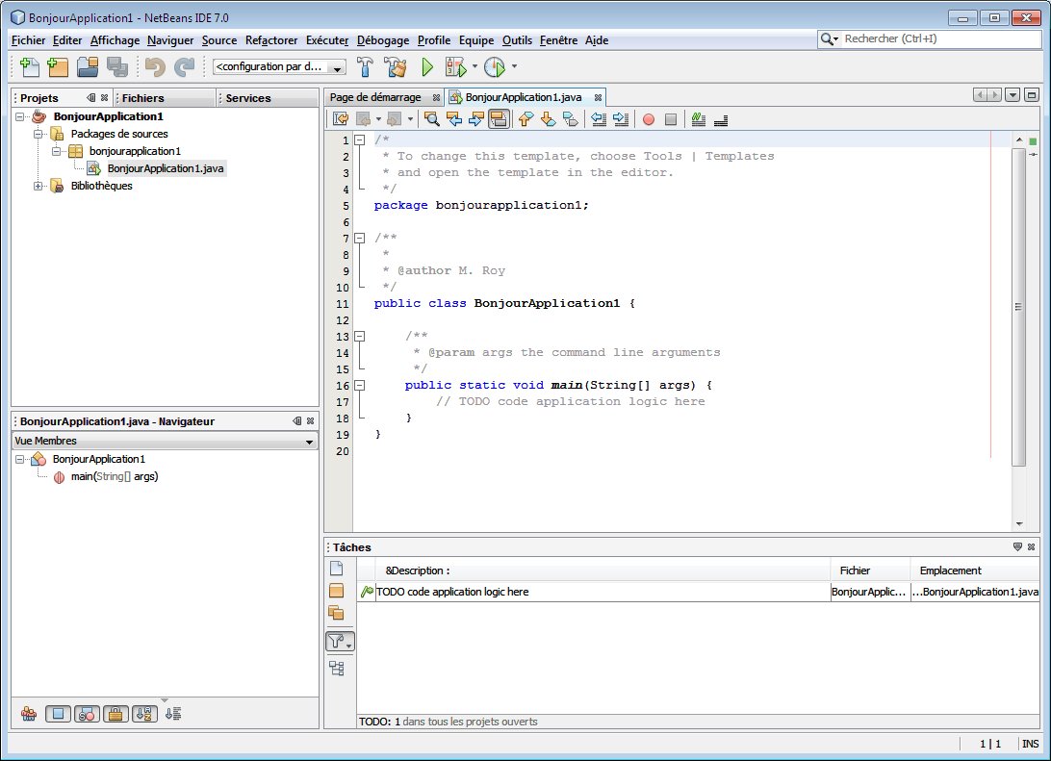Stop macro recording square icon
This screenshot has width=1051, height=761.
[x=670, y=119]
